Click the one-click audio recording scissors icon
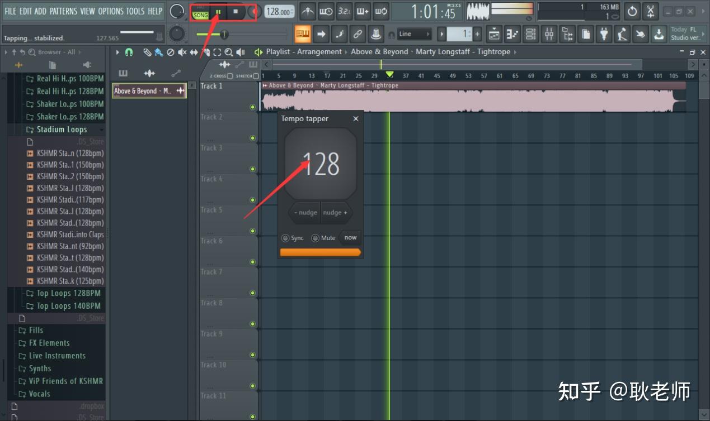710x421 pixels. click(650, 11)
